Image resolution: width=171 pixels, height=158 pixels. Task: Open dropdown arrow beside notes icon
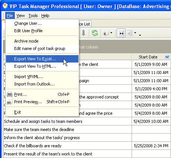(111, 33)
